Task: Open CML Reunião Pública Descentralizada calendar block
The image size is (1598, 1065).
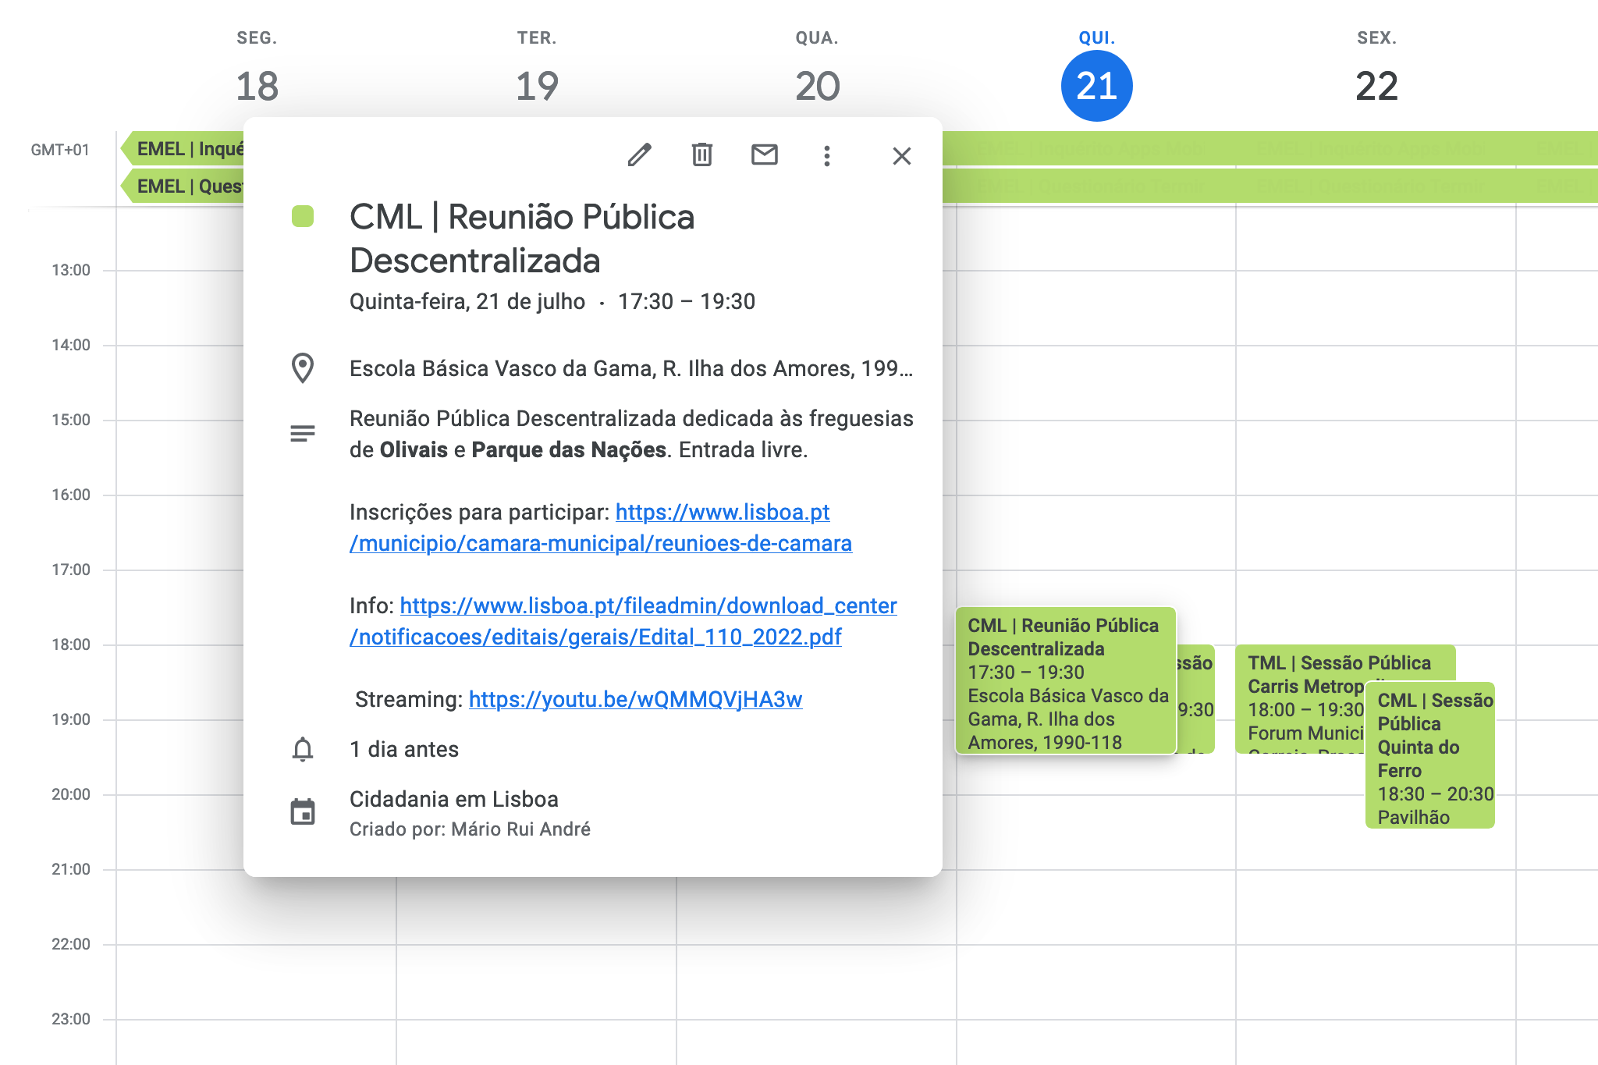Action: tap(1066, 680)
